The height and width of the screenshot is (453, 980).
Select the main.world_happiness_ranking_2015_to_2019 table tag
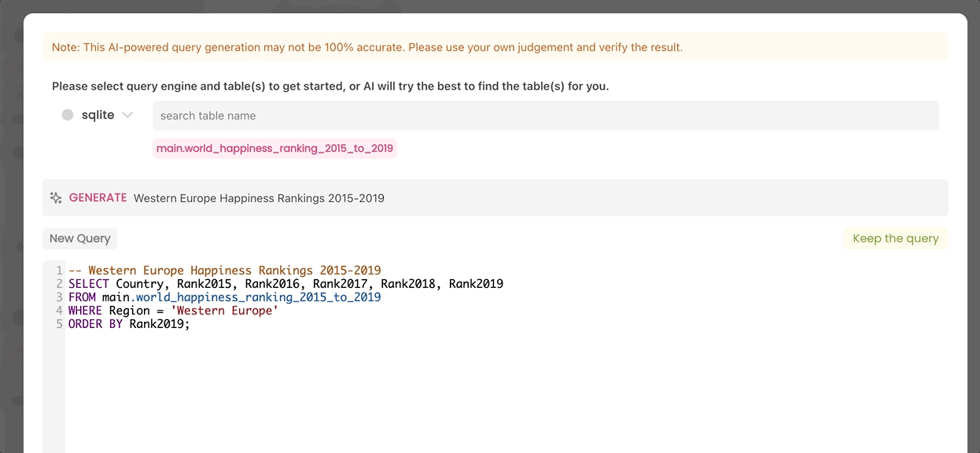coord(274,148)
